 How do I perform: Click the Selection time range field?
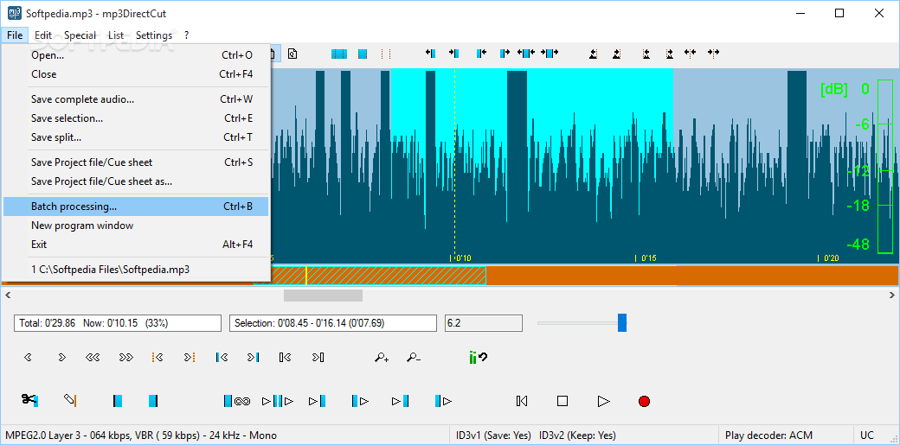pyautogui.click(x=333, y=323)
